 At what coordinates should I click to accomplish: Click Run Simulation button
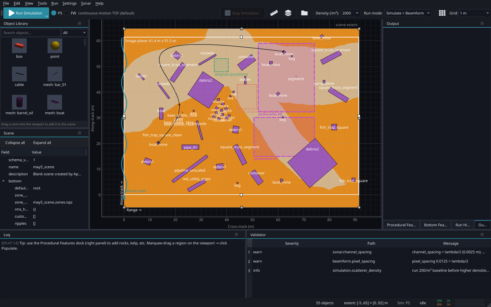[x=25, y=13]
